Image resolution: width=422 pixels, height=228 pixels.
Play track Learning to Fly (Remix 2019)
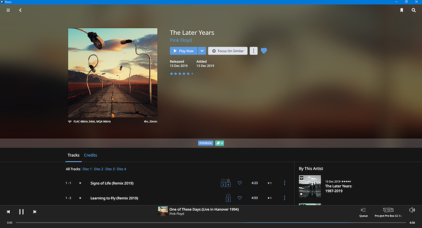80,198
